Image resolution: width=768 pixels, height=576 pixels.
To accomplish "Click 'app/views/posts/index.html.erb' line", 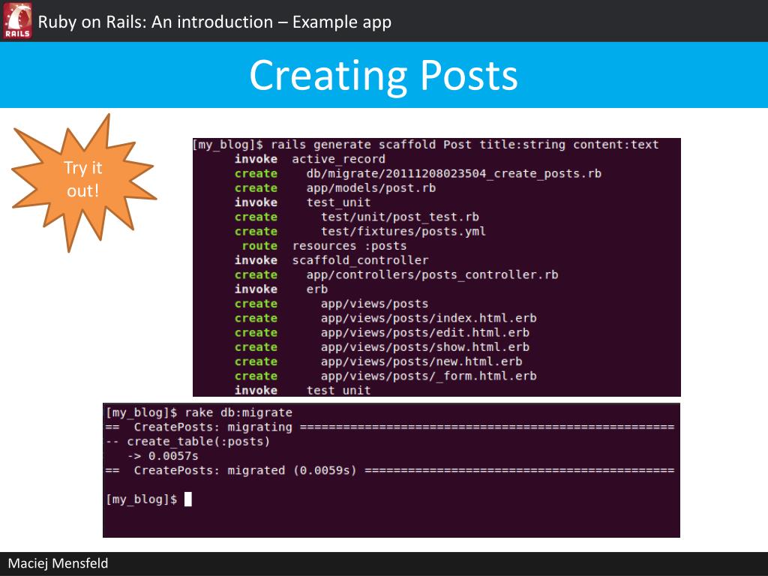I will pos(385,318).
